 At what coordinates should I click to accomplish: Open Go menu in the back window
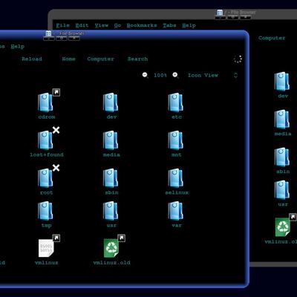coord(117,25)
